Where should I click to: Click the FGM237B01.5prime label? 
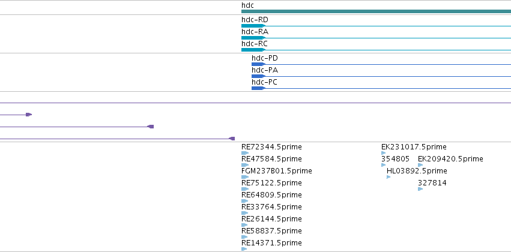[277, 171]
